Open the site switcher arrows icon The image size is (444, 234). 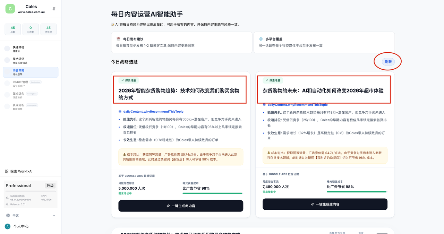54,9
